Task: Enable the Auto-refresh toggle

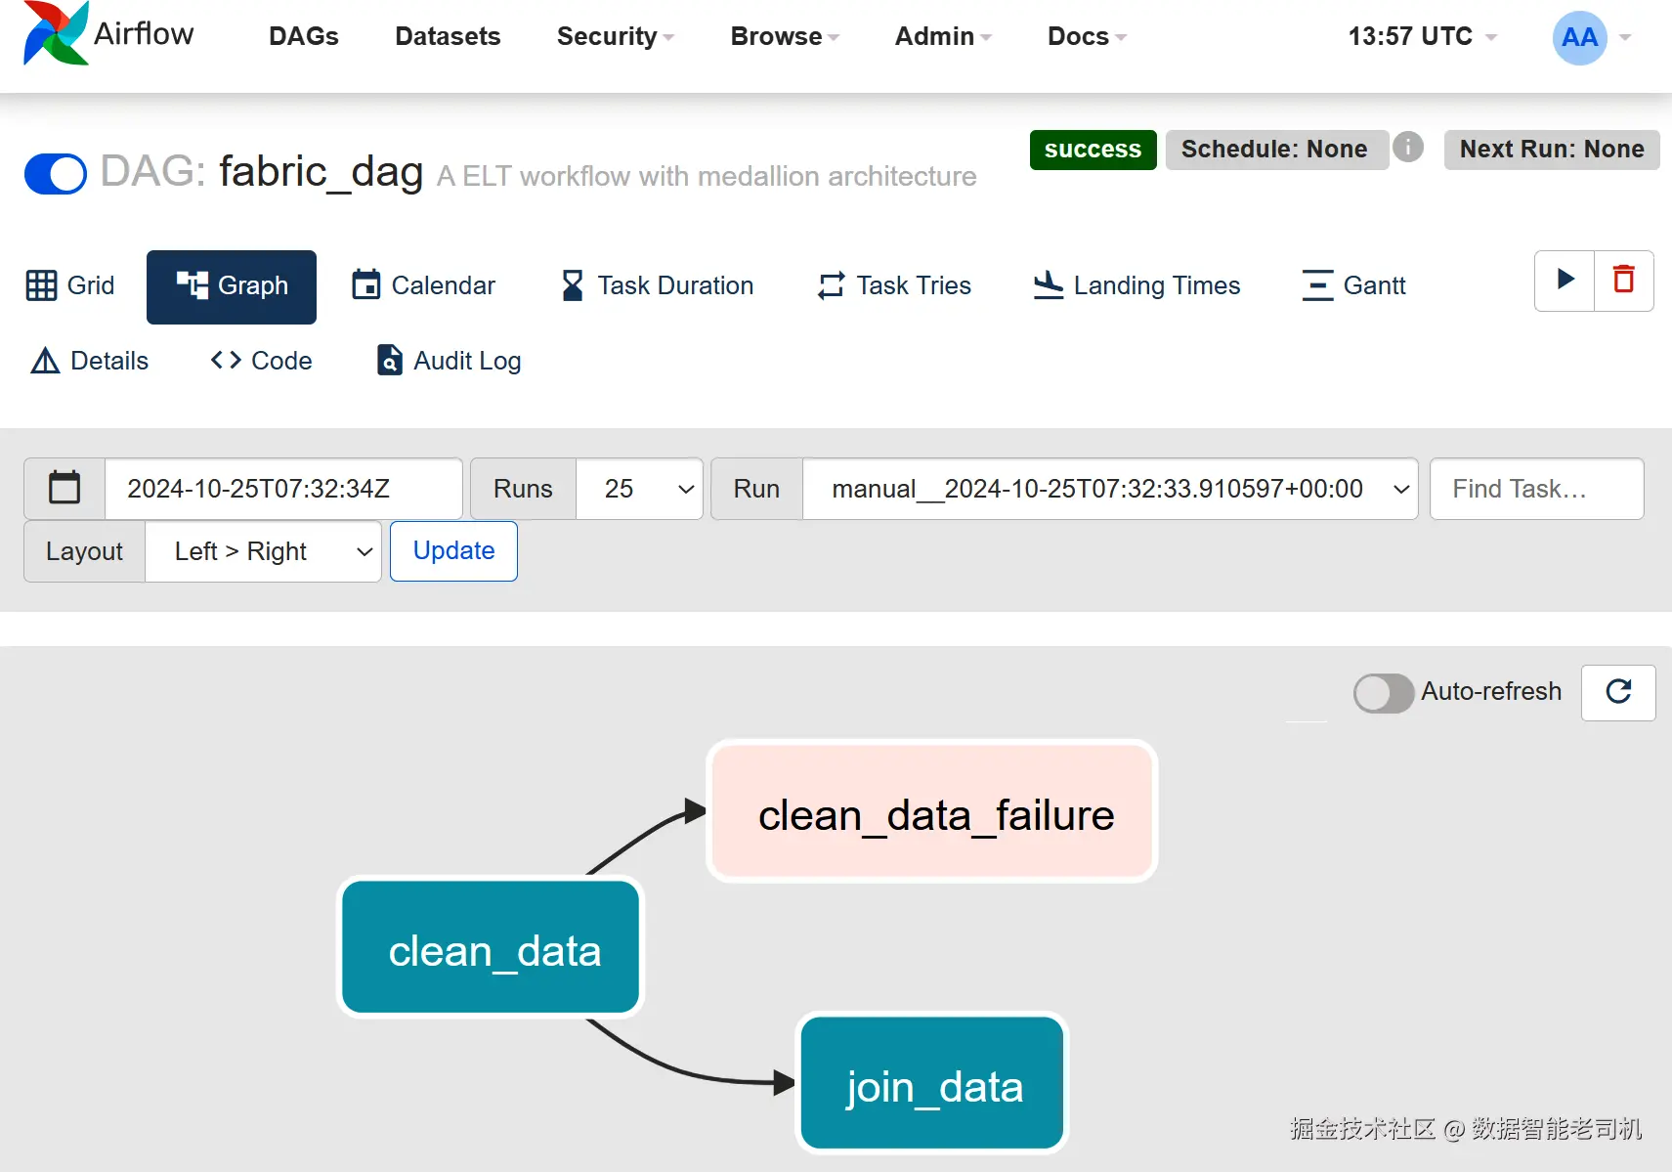Action: 1383,693
